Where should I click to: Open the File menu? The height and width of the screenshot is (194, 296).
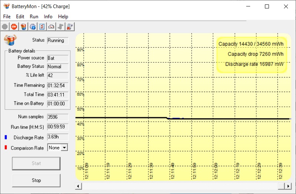[x=7, y=17]
